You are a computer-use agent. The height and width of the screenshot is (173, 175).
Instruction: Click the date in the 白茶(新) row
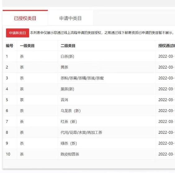[x=167, y=56]
